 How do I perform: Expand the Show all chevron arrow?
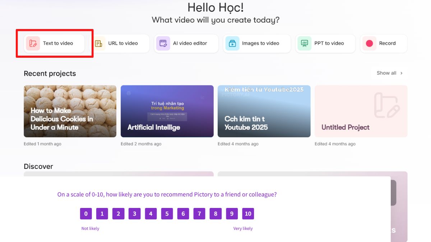point(402,73)
